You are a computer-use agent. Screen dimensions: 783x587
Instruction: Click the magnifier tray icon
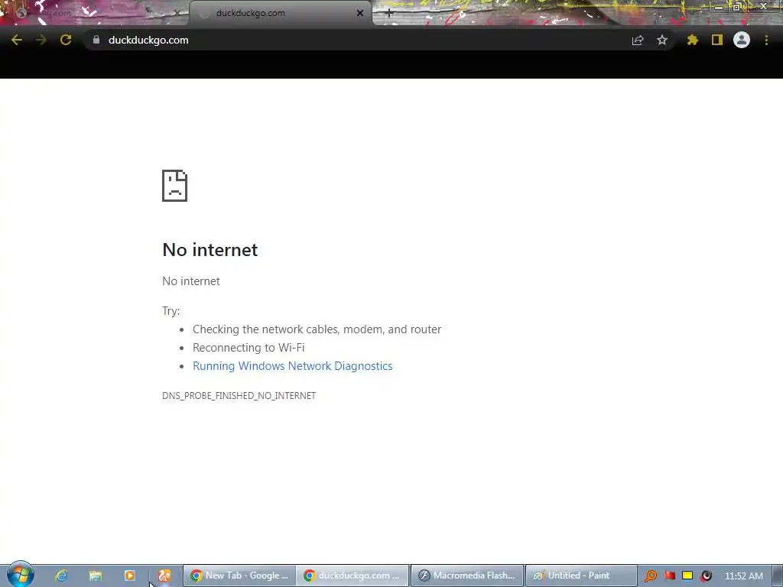tap(650, 576)
